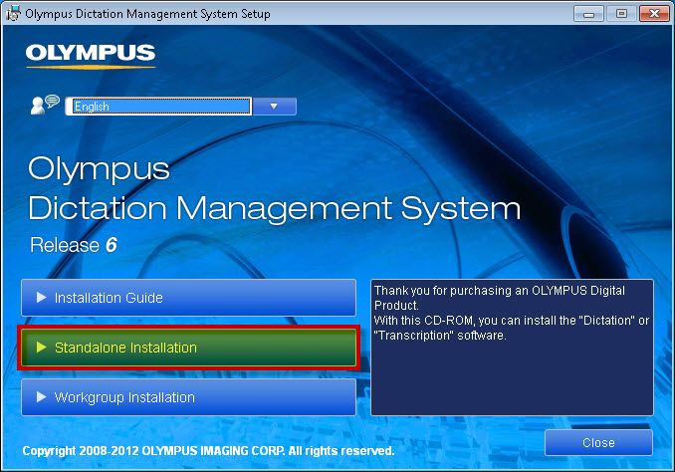Viewport: 675px width, 472px height.
Task: Click the copyright notice text
Action: pyautogui.click(x=208, y=451)
